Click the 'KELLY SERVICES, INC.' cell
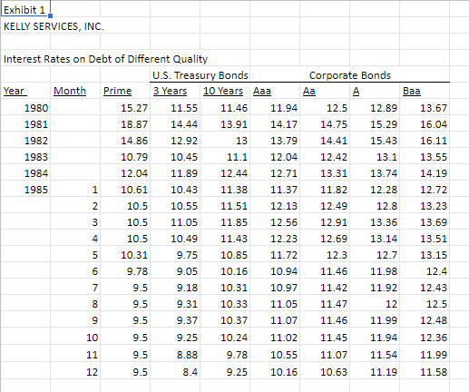Image resolution: width=469 pixels, height=392 pixels. [54, 26]
